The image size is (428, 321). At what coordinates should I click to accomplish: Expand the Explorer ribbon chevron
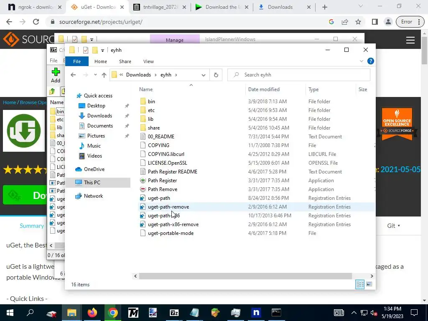[362, 61]
